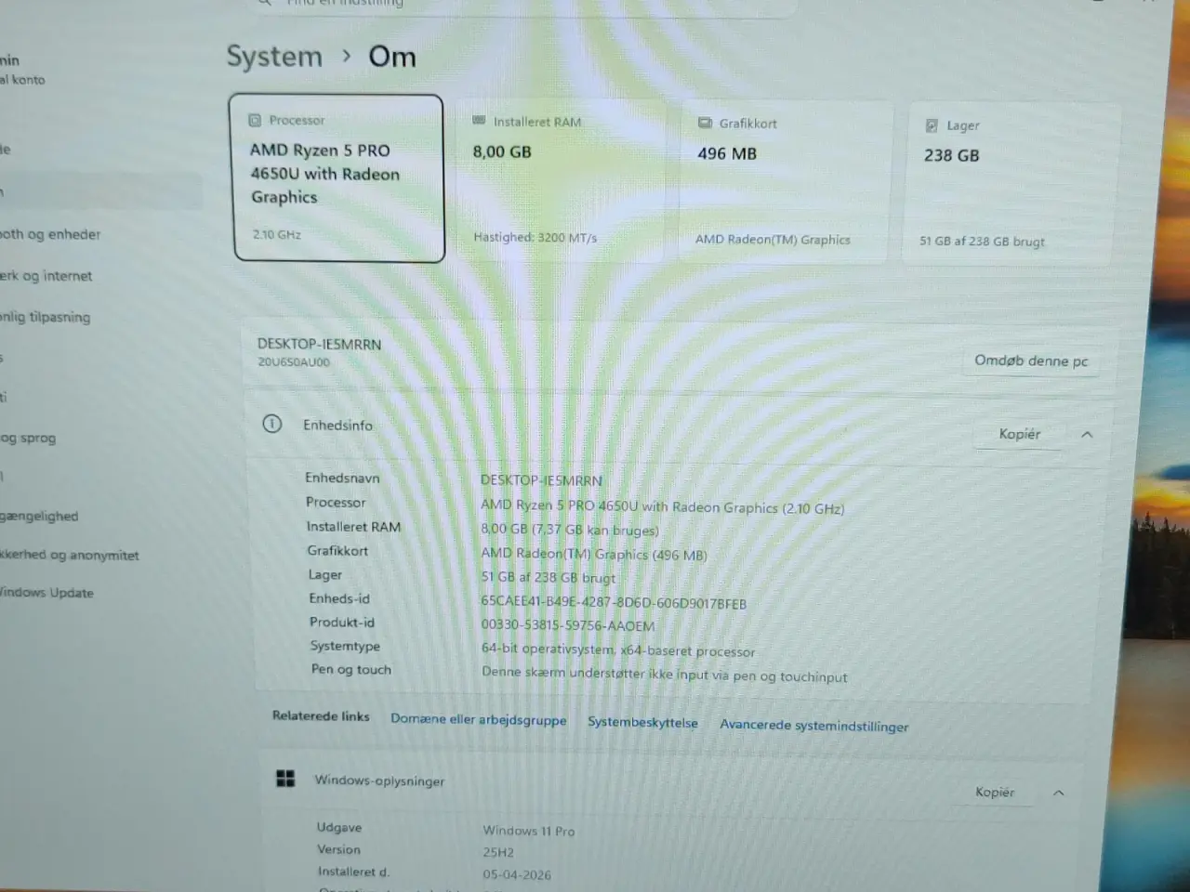The image size is (1190, 892).
Task: Click Hastighed: 3200 MT/s text
Action: [535, 238]
